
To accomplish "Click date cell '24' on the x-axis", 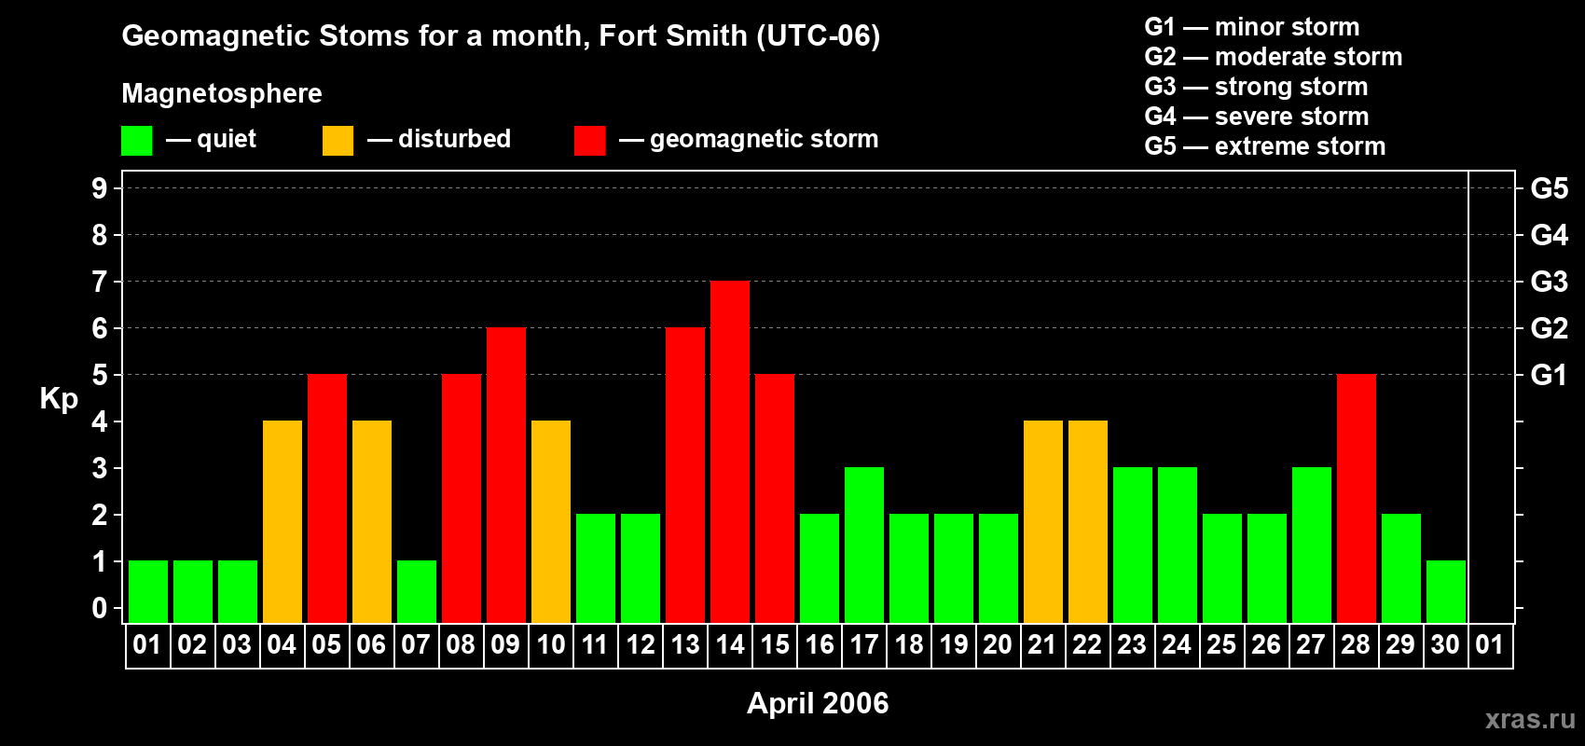I will click(x=1178, y=645).
